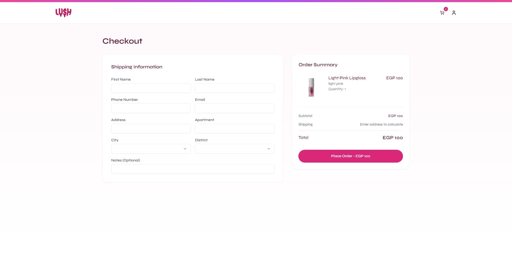Click the Apartment input field
Viewport: 512px width, 253px height.
coord(234,128)
